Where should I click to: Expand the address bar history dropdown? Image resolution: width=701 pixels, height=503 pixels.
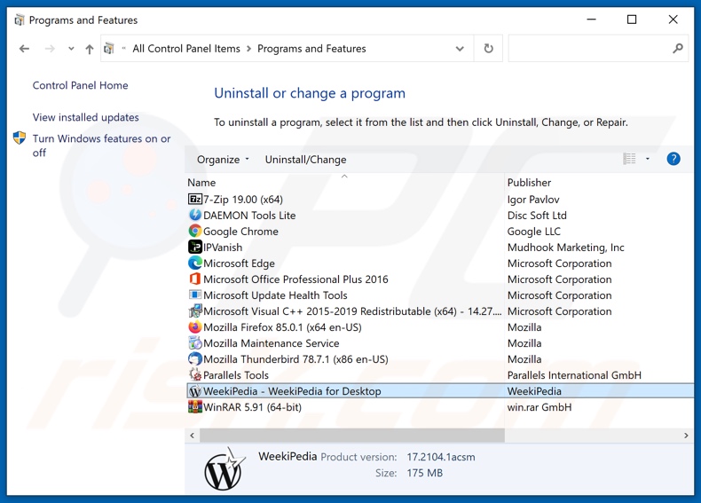point(460,48)
